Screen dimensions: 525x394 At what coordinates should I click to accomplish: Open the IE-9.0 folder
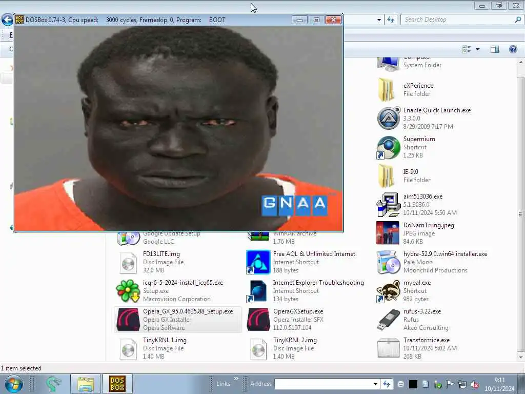(388, 176)
